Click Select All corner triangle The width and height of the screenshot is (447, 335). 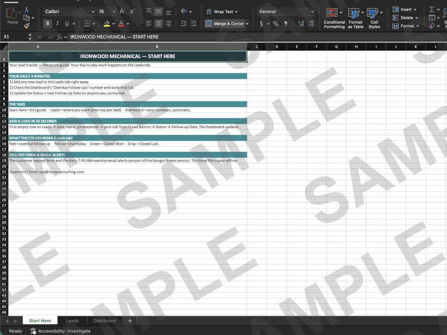point(4,47)
